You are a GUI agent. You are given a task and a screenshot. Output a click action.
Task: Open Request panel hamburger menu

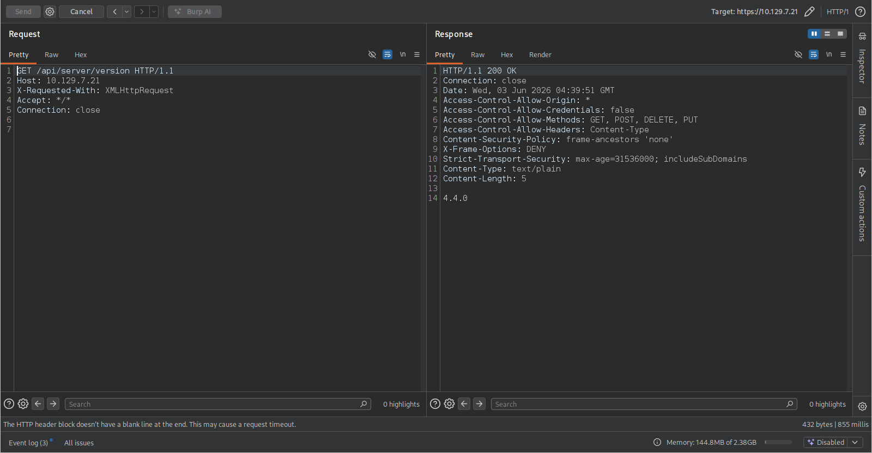[x=417, y=54]
